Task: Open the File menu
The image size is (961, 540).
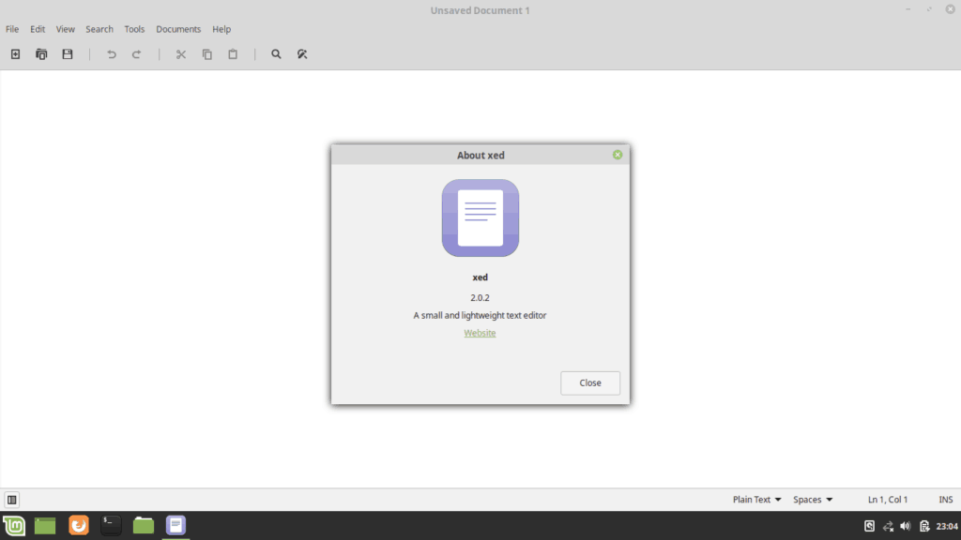Action: pos(12,29)
